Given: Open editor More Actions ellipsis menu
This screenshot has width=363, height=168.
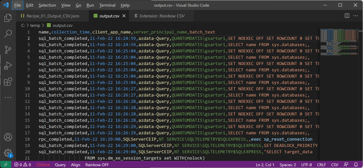Looking at the screenshot, I should tap(356, 16).
